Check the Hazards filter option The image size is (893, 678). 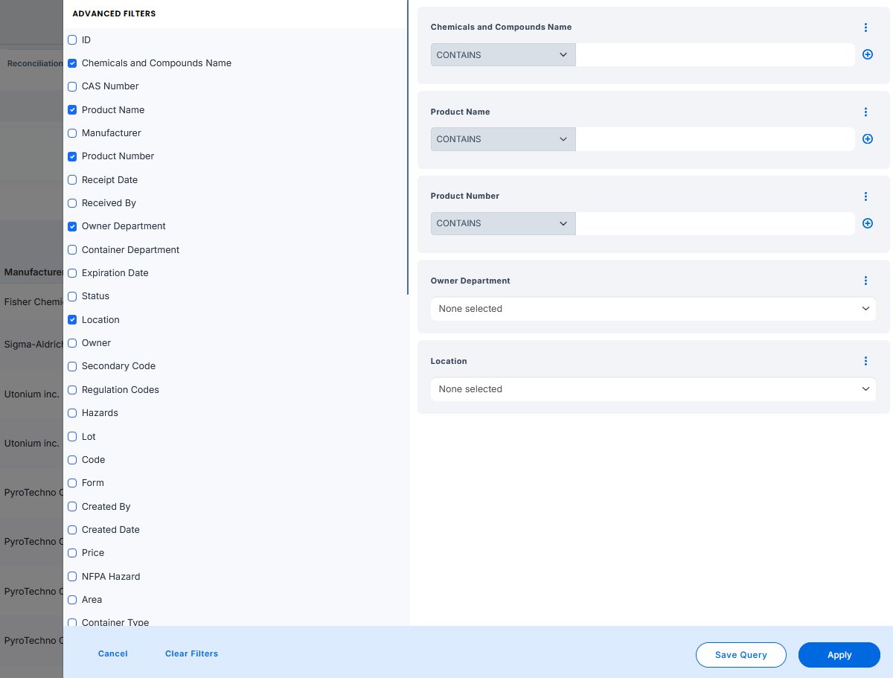click(72, 413)
